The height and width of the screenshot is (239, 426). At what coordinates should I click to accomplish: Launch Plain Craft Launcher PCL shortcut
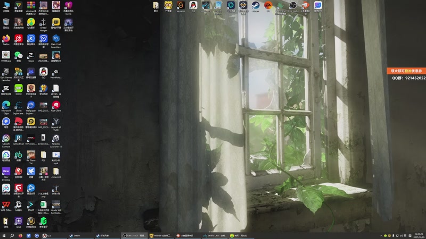point(56,41)
